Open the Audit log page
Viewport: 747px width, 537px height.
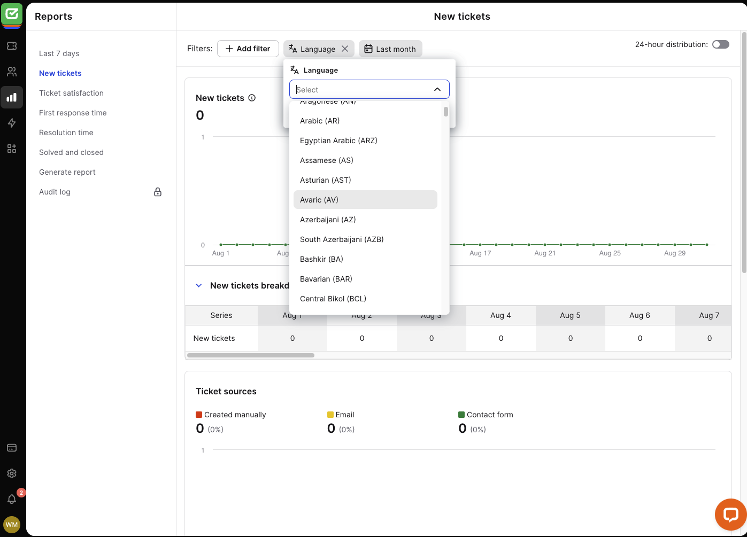coord(55,192)
